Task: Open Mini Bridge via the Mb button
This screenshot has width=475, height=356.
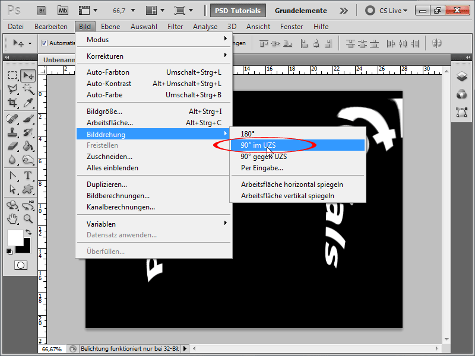Action: coord(63,11)
